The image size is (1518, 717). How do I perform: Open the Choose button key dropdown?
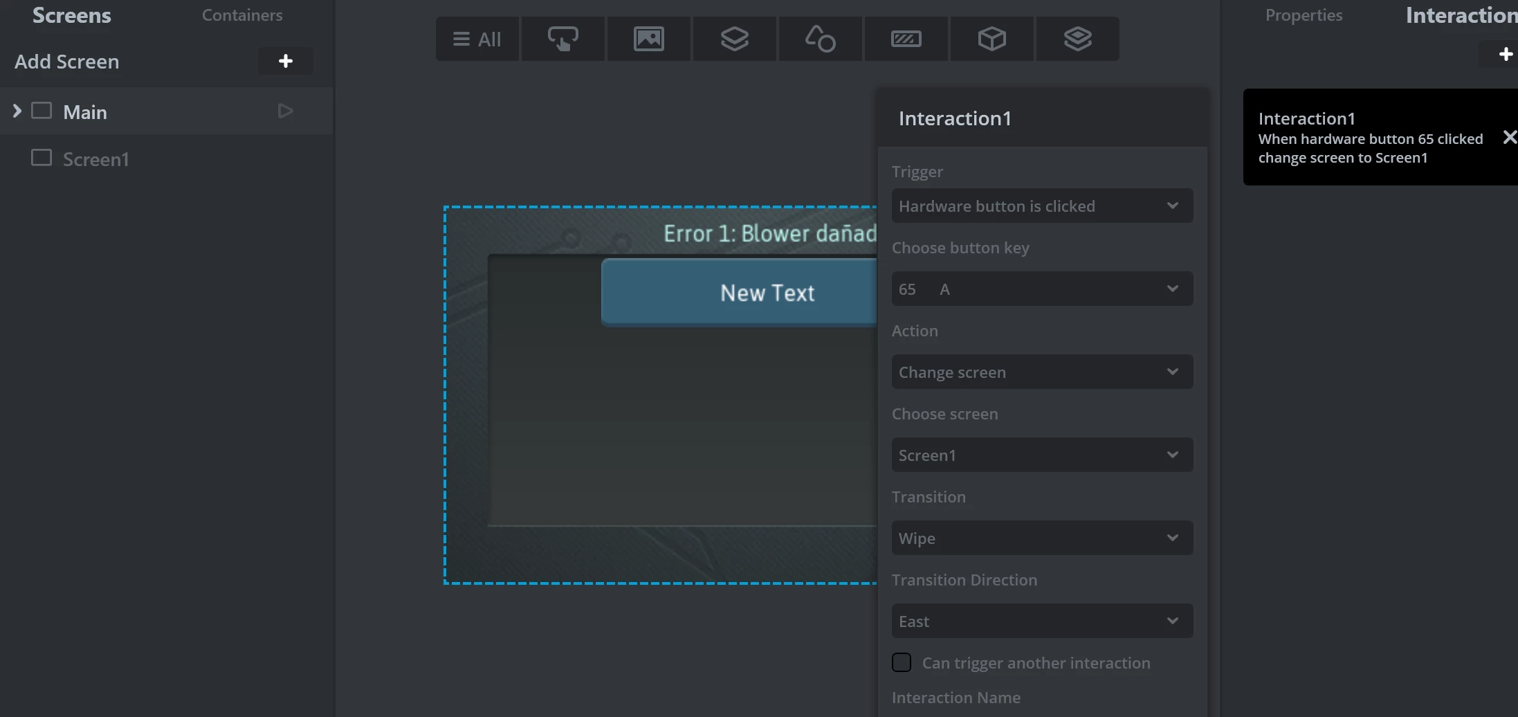point(1042,289)
